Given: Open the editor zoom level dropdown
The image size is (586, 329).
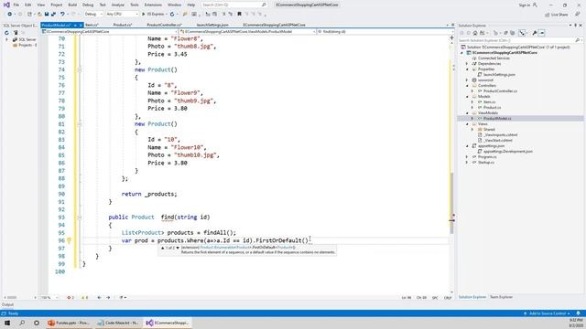Looking at the screenshot, I should click(x=49, y=298).
